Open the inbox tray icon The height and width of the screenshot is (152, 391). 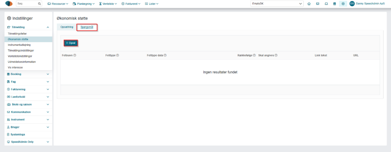tap(326, 4)
